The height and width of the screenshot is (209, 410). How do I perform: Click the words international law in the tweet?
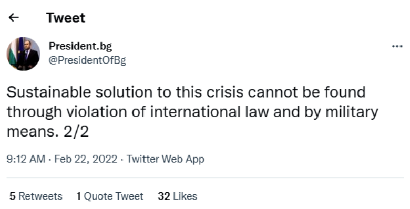[x=209, y=112]
